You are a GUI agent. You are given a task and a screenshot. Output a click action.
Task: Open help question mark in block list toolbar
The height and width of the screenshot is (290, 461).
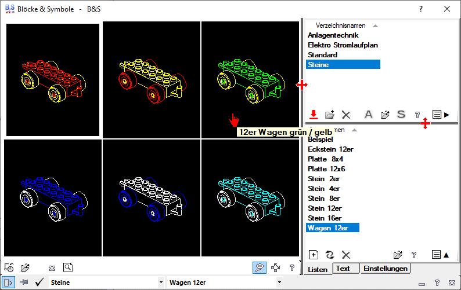(414, 255)
